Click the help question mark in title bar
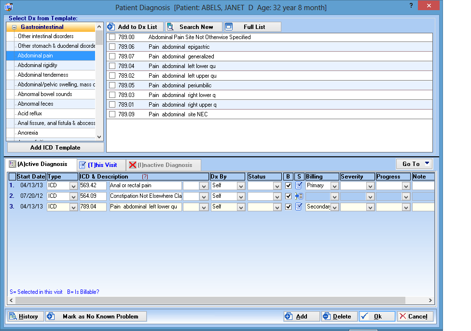 [411, 5]
